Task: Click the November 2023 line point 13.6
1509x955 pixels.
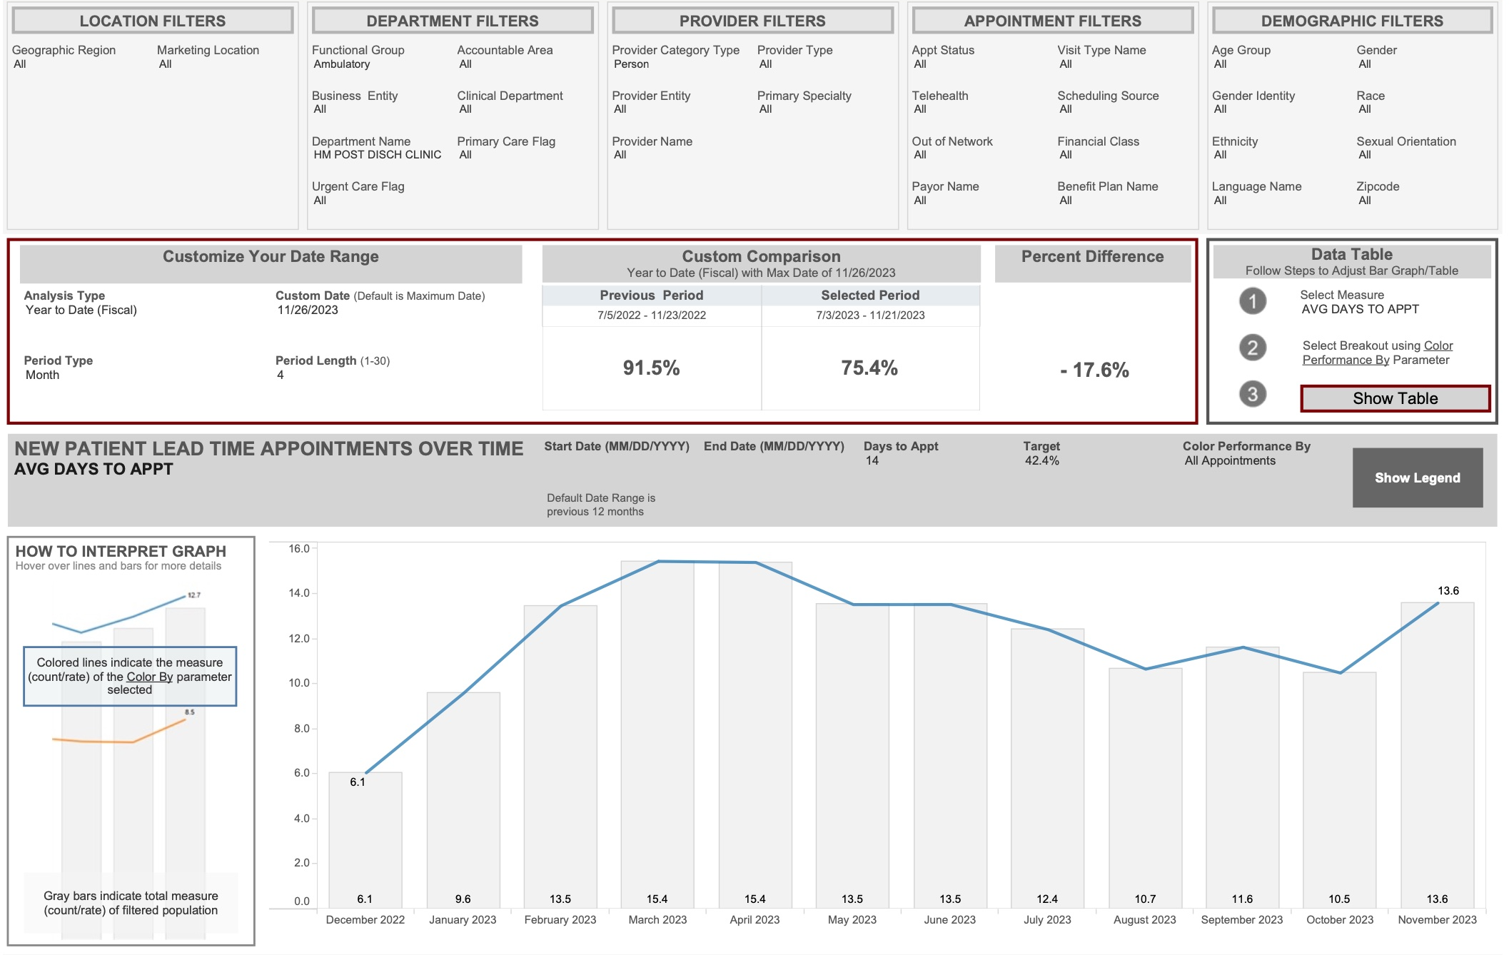Action: [1438, 604]
